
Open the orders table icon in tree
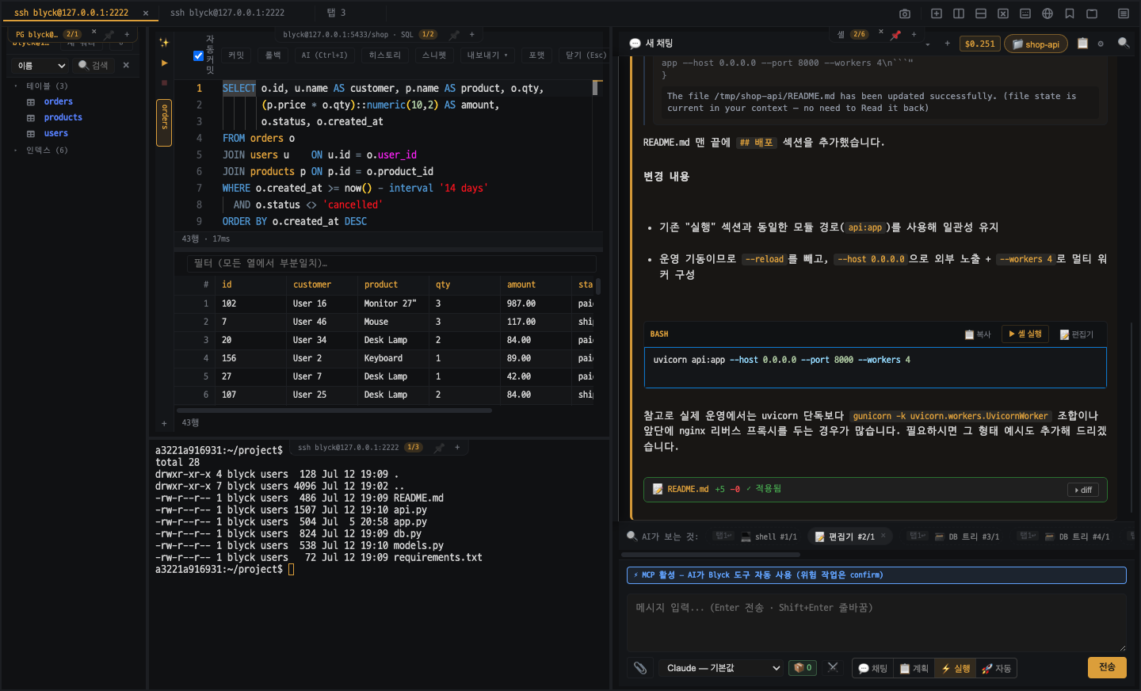click(31, 102)
